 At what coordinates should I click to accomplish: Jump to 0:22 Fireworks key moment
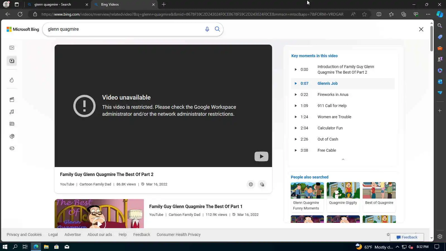343,95
